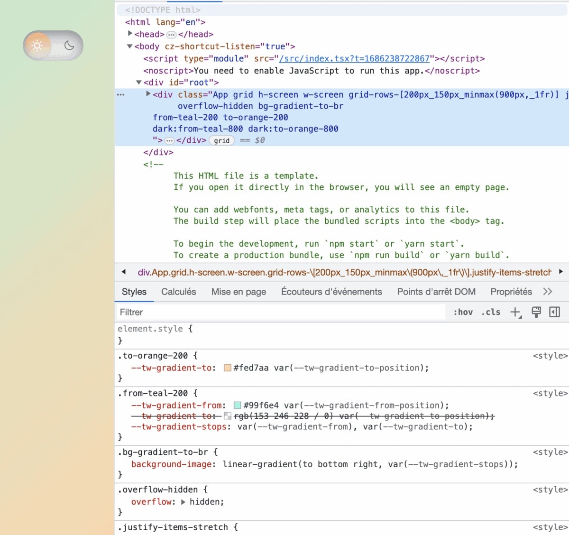Open <style> source of .justify-items-stretch rule
The width and height of the screenshot is (569, 535).
point(550,527)
